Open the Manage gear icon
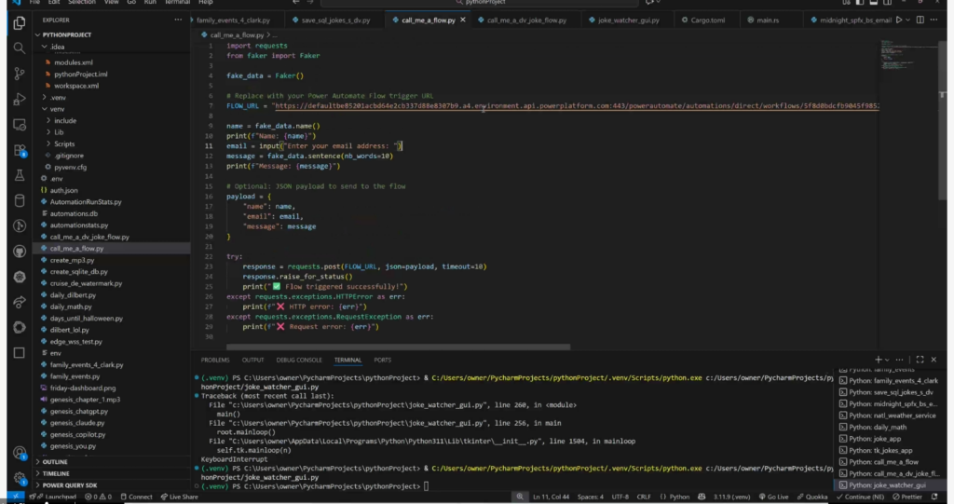 pos(19,479)
